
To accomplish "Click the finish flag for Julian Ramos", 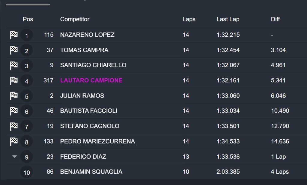I will tap(14, 96).
